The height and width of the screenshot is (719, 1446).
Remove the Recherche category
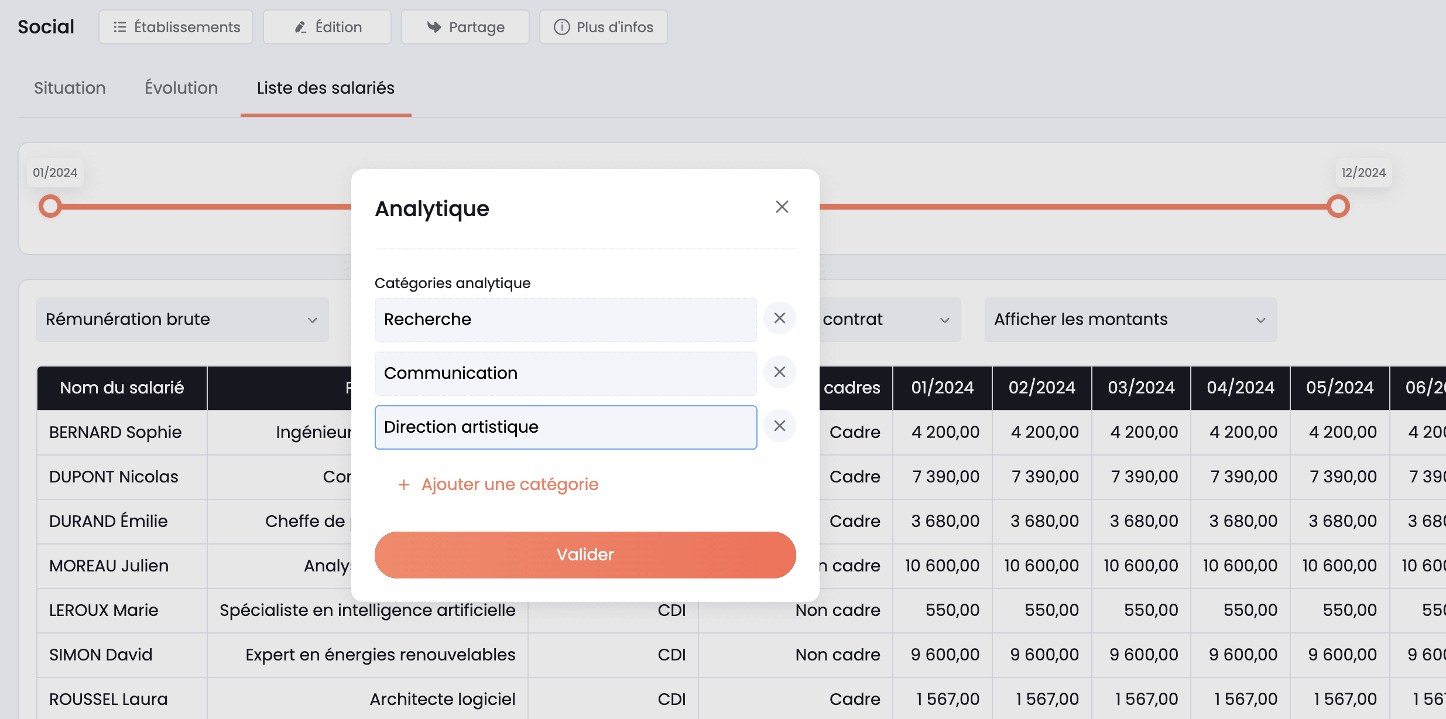(779, 318)
